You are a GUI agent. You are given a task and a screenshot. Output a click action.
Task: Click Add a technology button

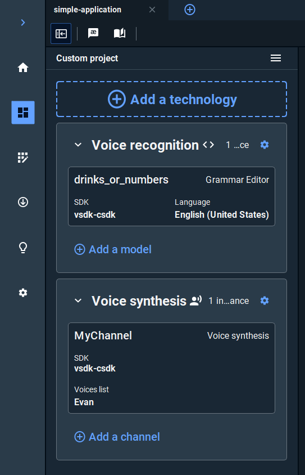point(171,99)
